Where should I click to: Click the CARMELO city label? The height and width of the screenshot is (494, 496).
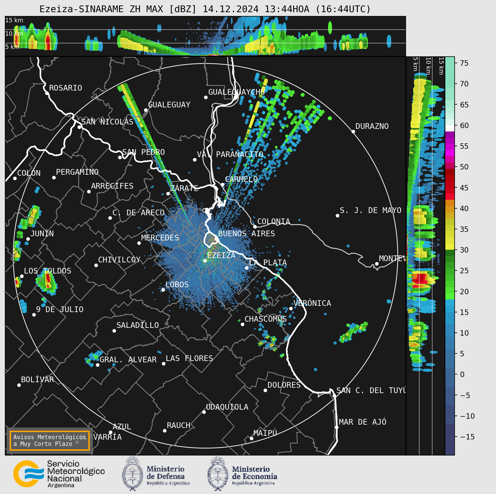[241, 179]
